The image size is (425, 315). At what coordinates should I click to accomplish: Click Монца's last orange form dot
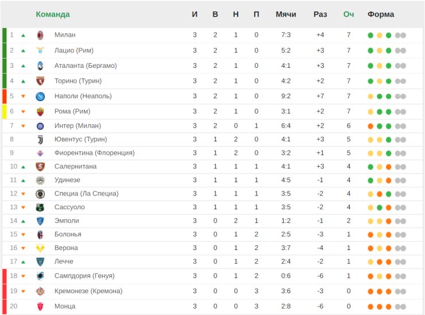(388, 307)
